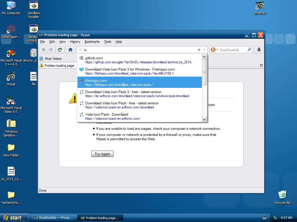Viewport: 297px width, 222px height.
Task: Select ys_2014_12 file icon
Action: 11,174
